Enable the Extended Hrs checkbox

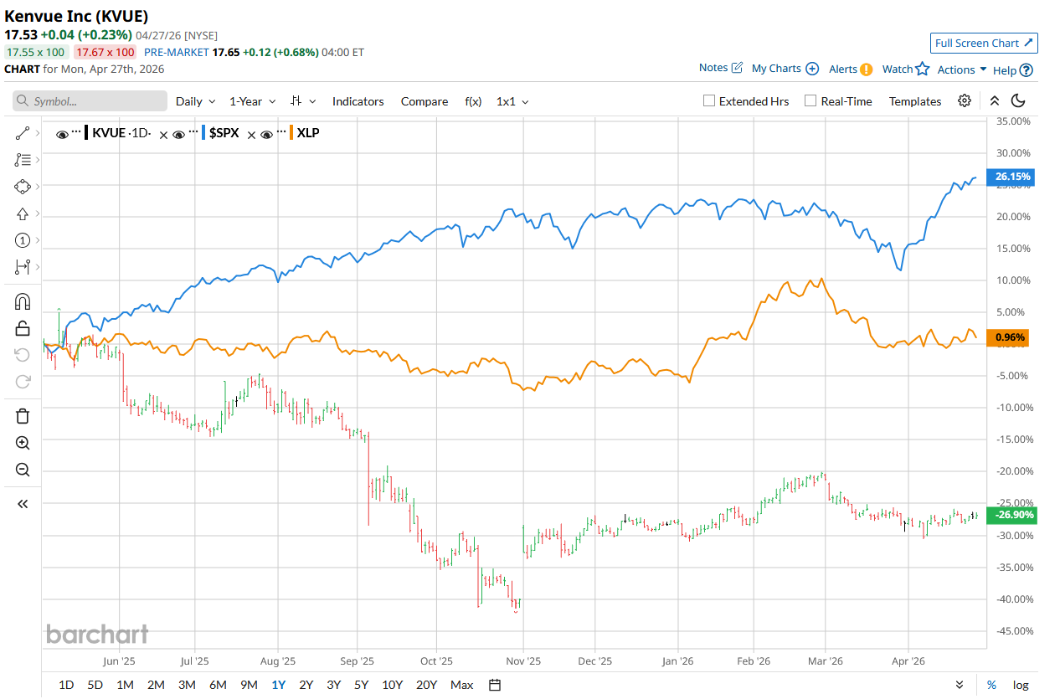709,101
